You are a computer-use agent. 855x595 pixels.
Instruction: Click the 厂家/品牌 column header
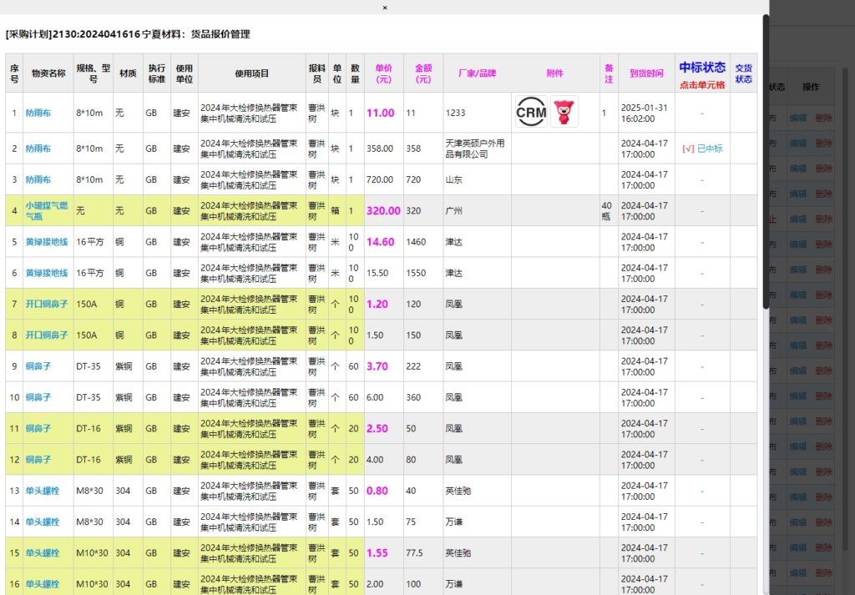tap(477, 73)
